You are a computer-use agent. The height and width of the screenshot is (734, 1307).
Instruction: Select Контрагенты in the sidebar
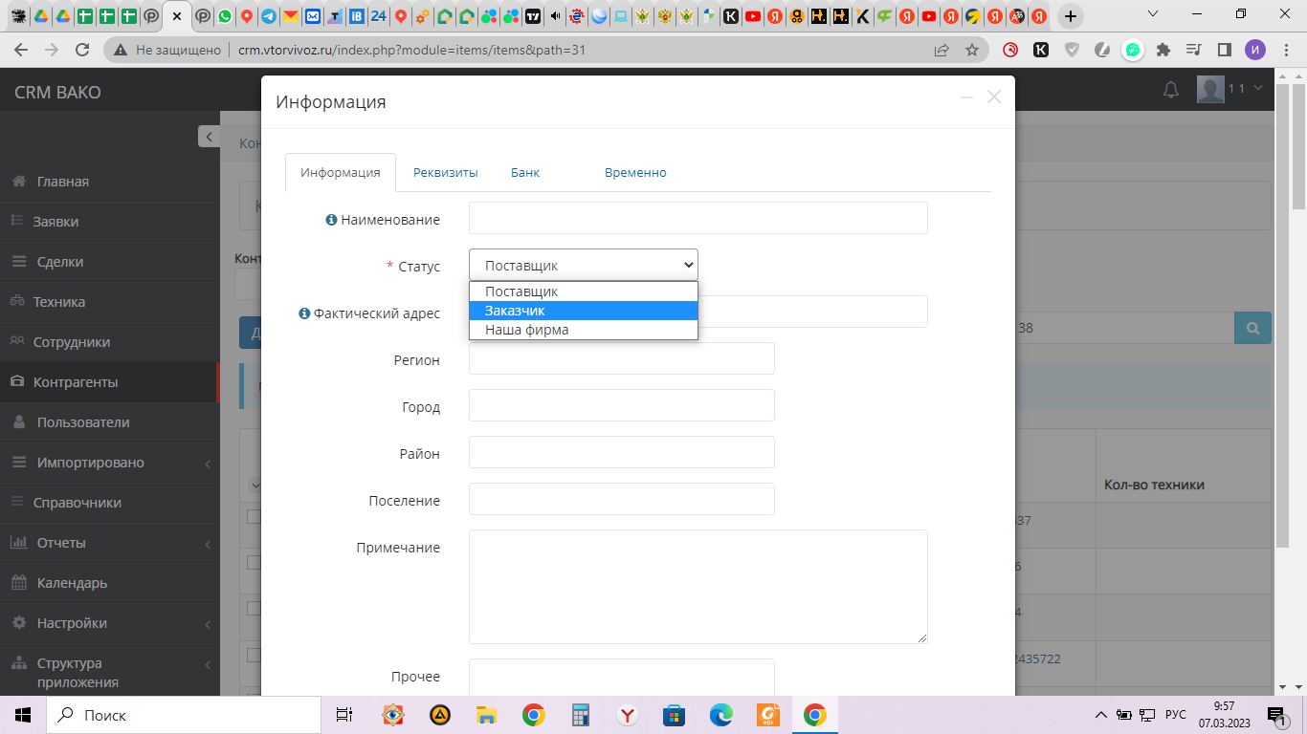pos(76,382)
